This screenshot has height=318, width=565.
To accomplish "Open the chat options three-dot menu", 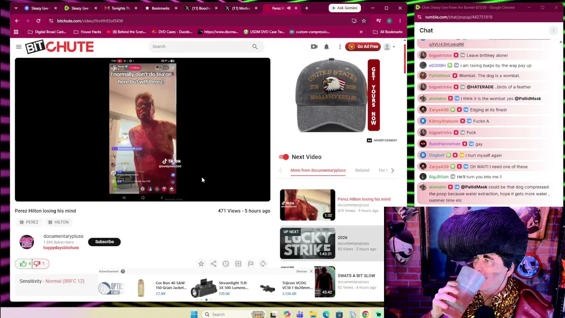I will pos(554,30).
